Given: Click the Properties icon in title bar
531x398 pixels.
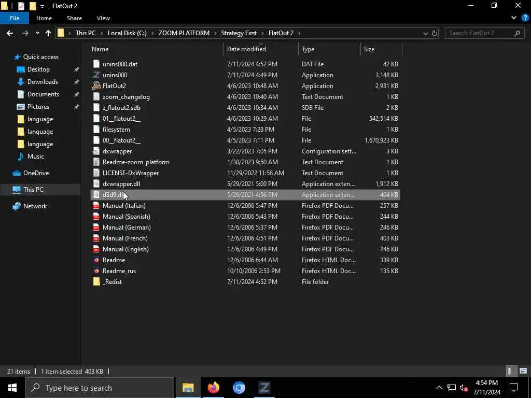Looking at the screenshot, I should 21,6.
